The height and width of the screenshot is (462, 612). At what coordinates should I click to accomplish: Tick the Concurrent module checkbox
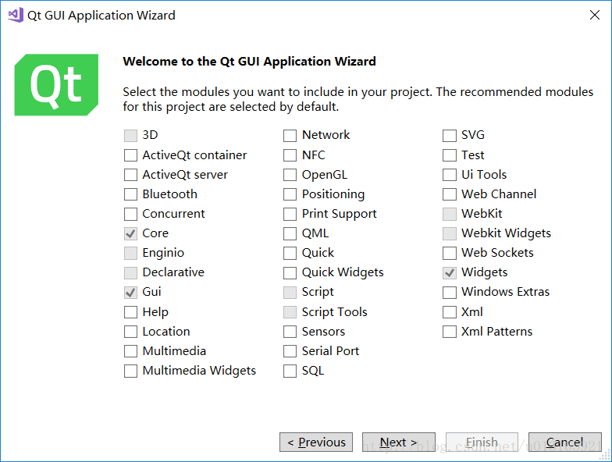click(130, 214)
